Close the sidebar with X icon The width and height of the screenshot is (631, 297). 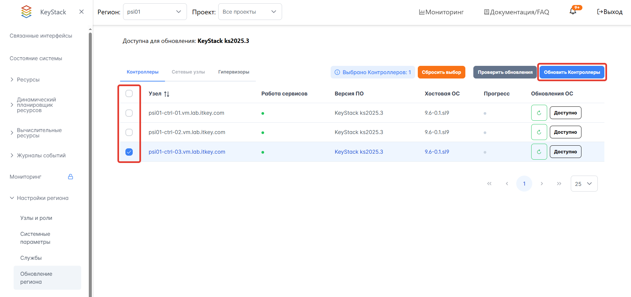point(81,12)
